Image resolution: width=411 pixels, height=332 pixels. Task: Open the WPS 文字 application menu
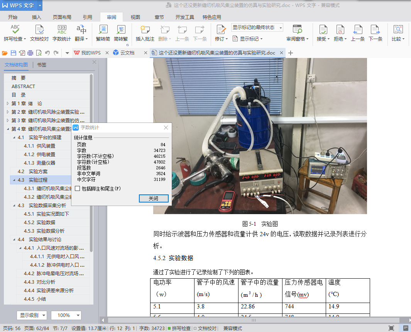click(21, 5)
